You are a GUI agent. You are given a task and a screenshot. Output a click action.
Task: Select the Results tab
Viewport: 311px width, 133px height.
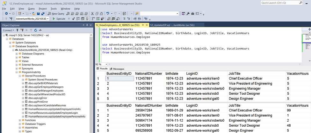coord(102,69)
